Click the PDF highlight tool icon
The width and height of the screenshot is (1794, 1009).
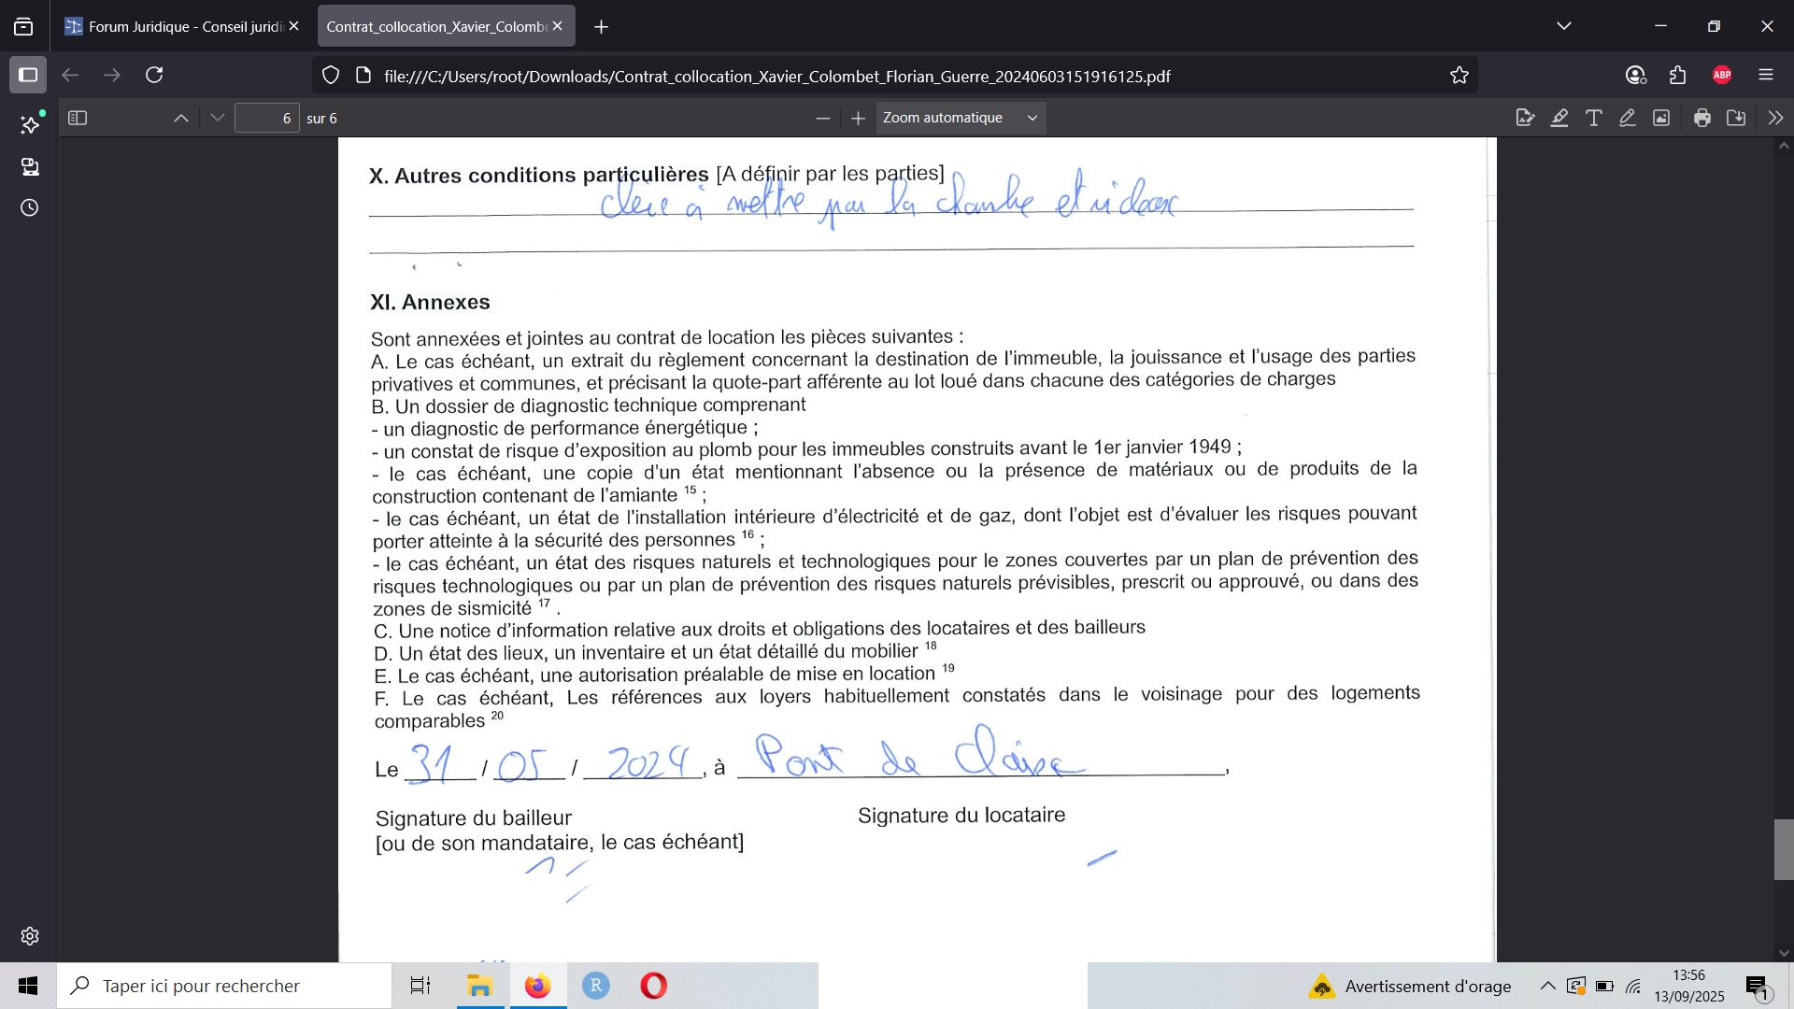pyautogui.click(x=1559, y=118)
